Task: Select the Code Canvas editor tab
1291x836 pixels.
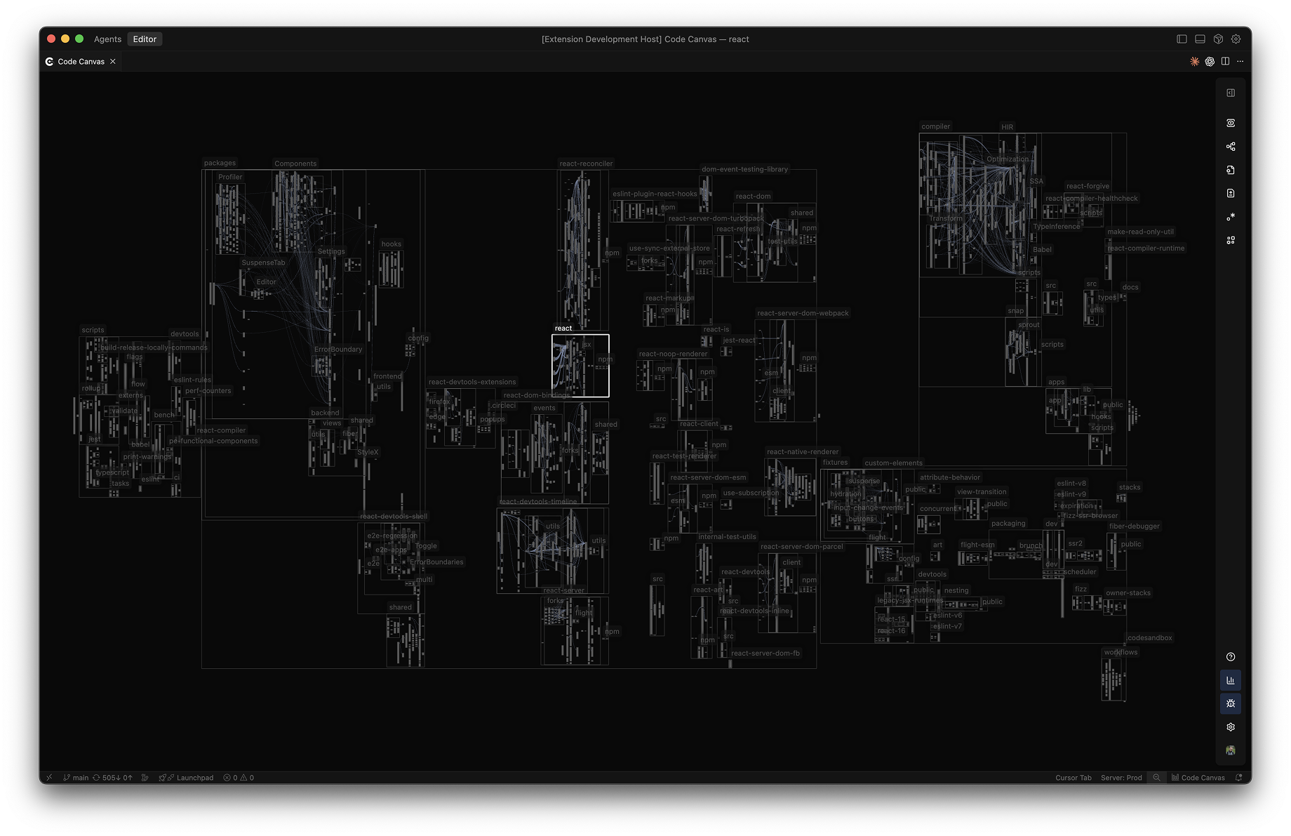Action: coord(81,62)
